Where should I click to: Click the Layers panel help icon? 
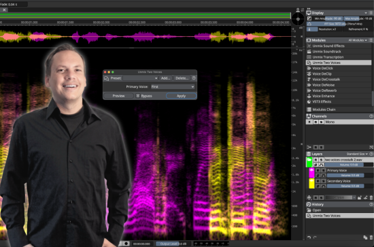point(371,154)
